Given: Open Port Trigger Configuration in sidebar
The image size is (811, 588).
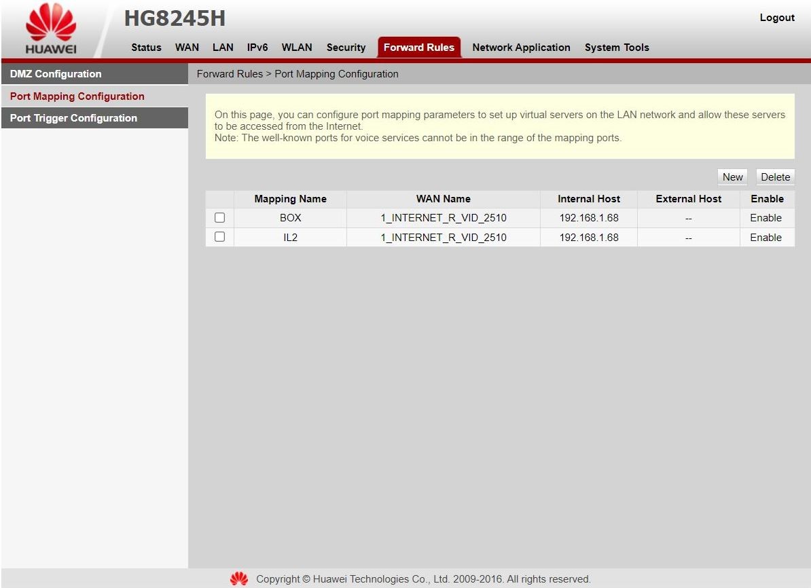Looking at the screenshot, I should (x=73, y=118).
